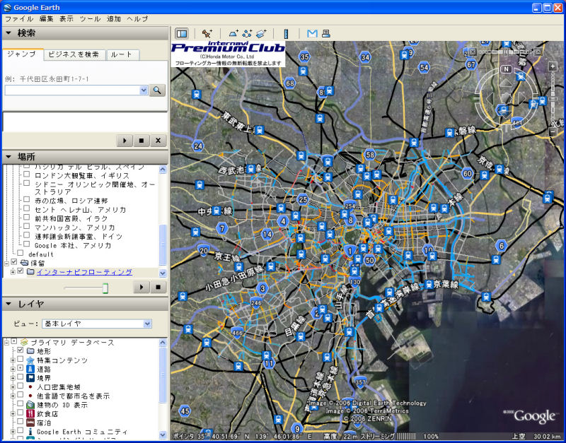Click Google Earth コミュニティ info icon
The image size is (566, 443).
tap(30, 432)
